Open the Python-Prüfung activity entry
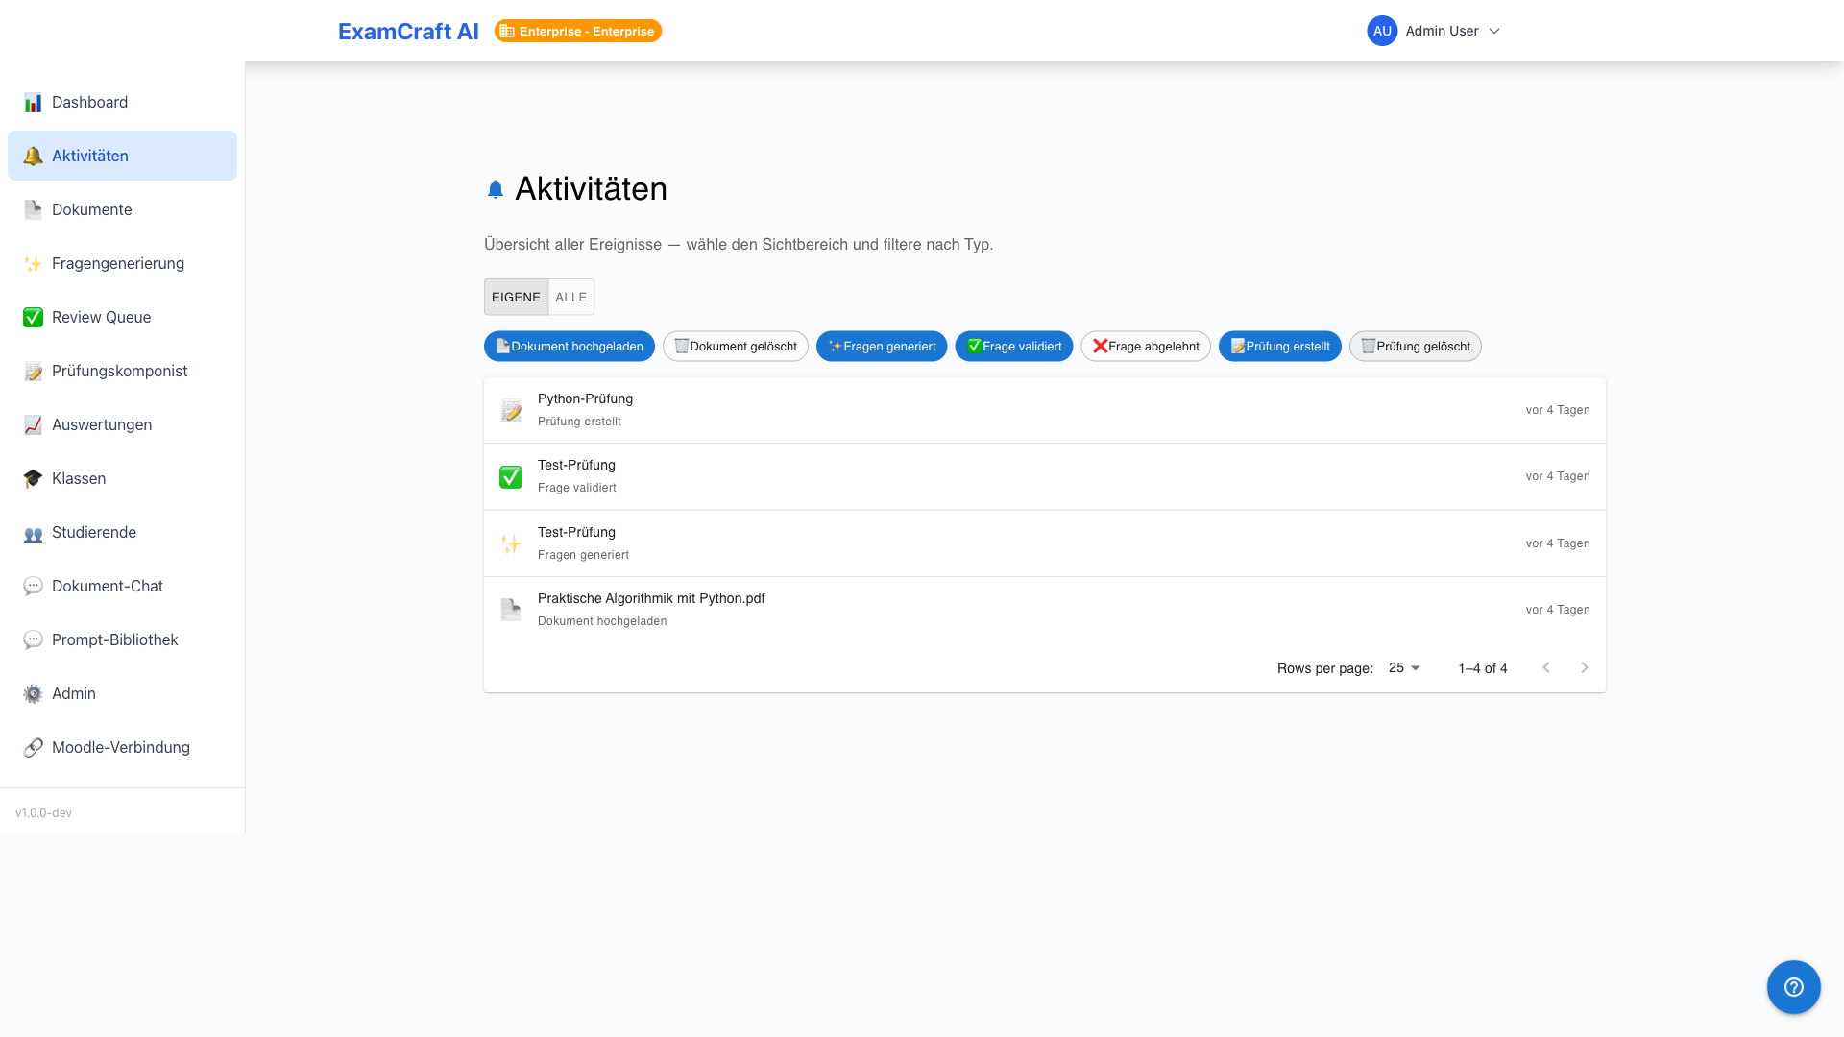 point(1045,410)
